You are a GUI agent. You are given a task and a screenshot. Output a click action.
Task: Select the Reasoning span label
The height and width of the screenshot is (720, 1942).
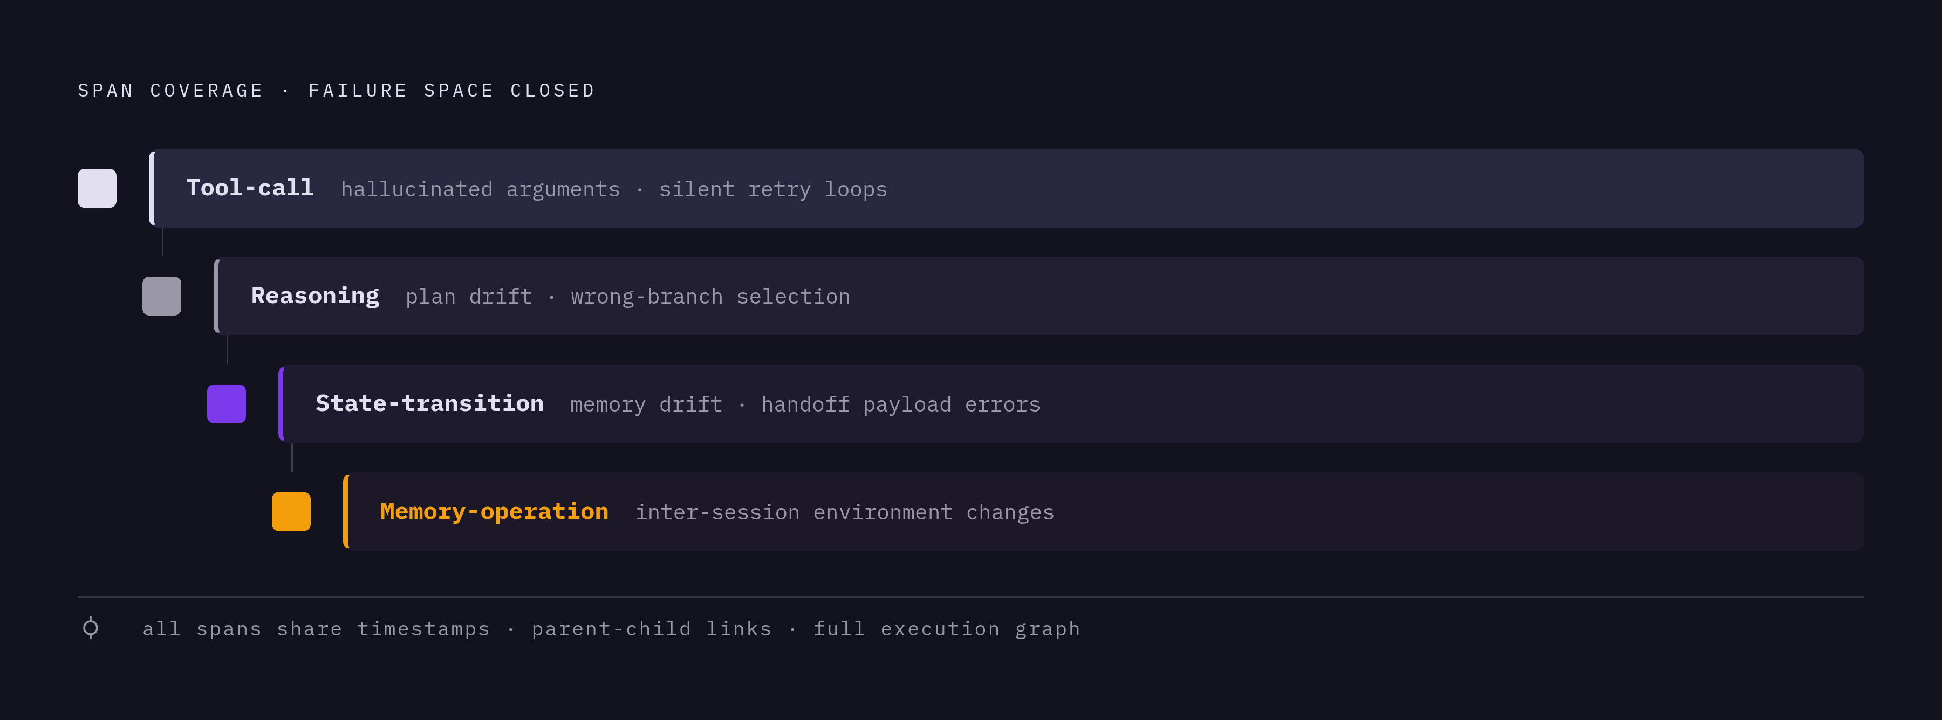click(315, 296)
